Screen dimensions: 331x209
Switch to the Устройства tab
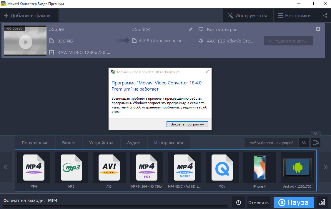tap(101, 143)
